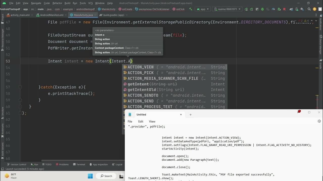Open the SDK Manager icon
This screenshot has height=181, width=323.
coord(303,9)
